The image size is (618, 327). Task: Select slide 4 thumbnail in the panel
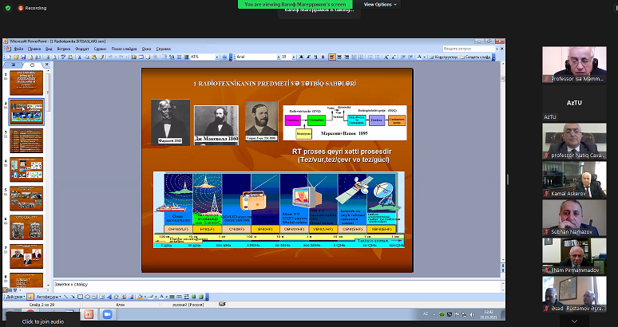tap(26, 170)
